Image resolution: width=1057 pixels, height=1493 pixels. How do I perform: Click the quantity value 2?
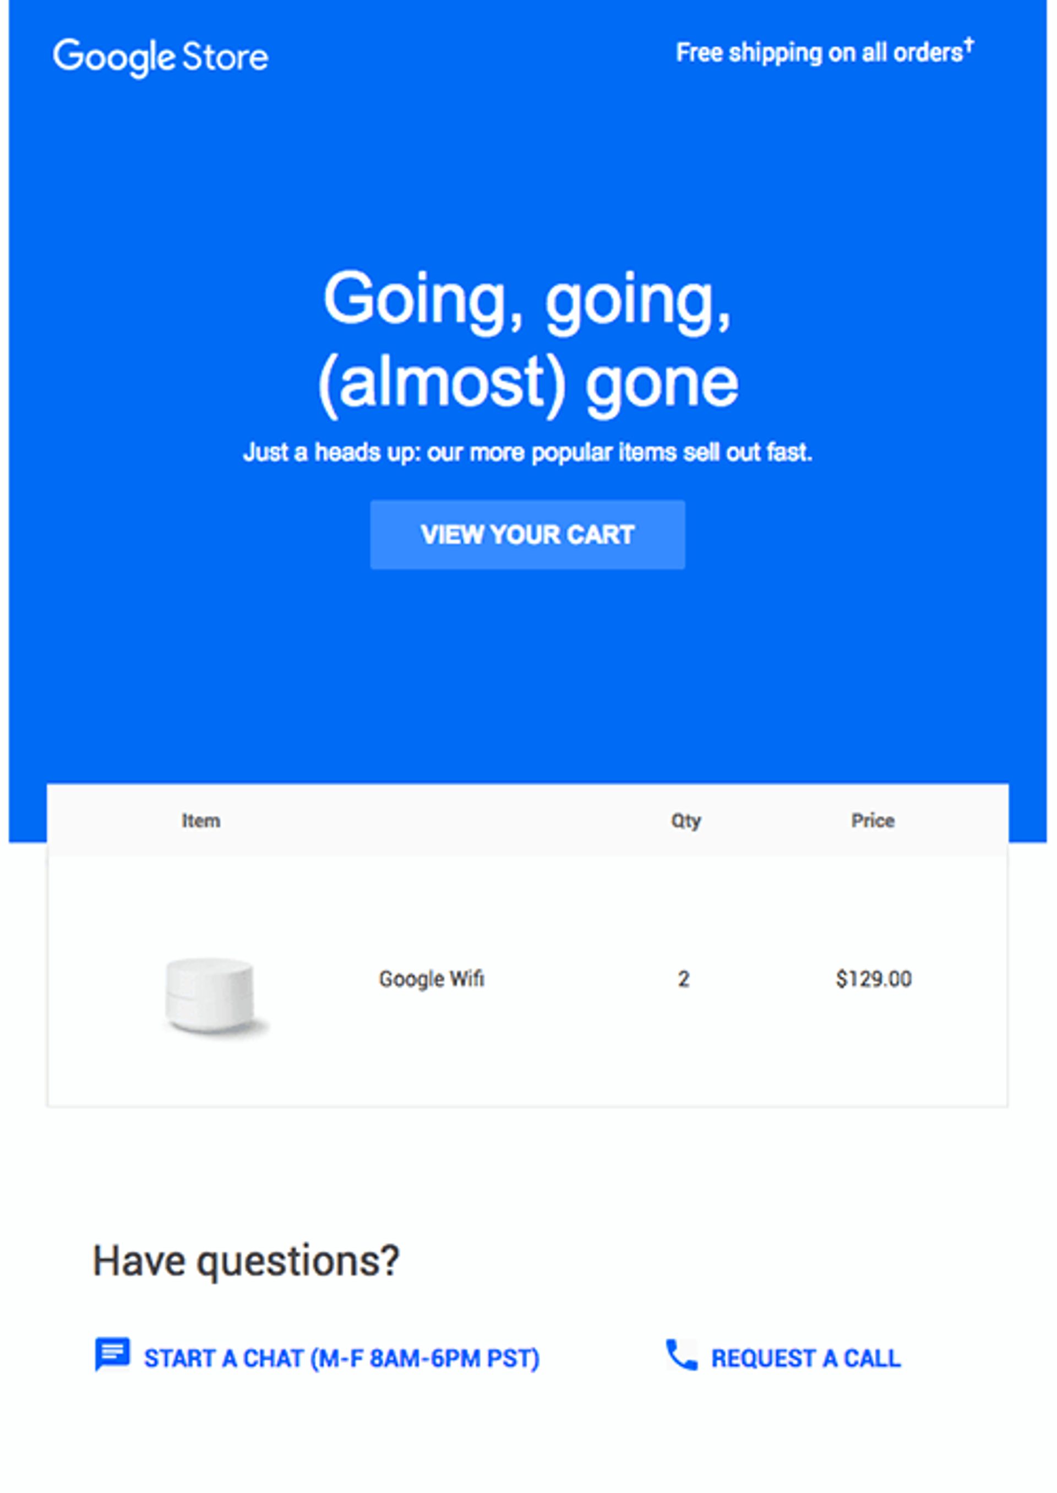(x=683, y=979)
